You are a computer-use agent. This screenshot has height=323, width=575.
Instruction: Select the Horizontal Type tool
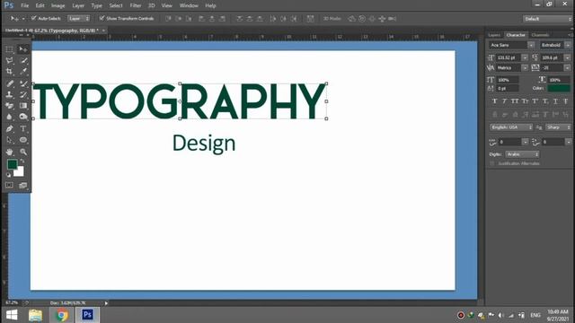pos(23,128)
